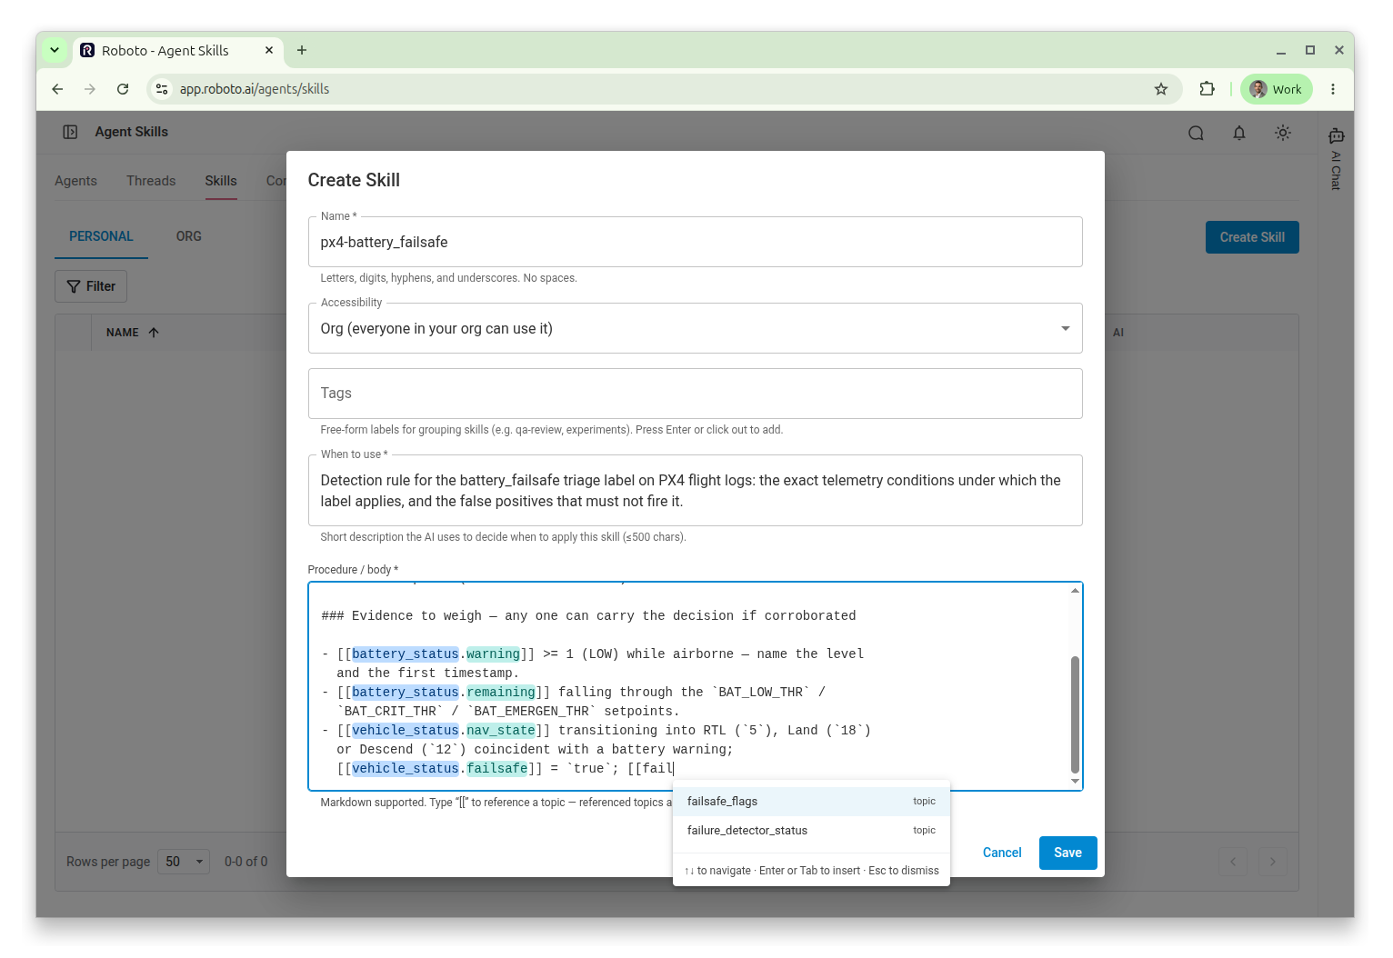The width and height of the screenshot is (1393, 958).
Task: Open the Filter button
Action: 91,286
